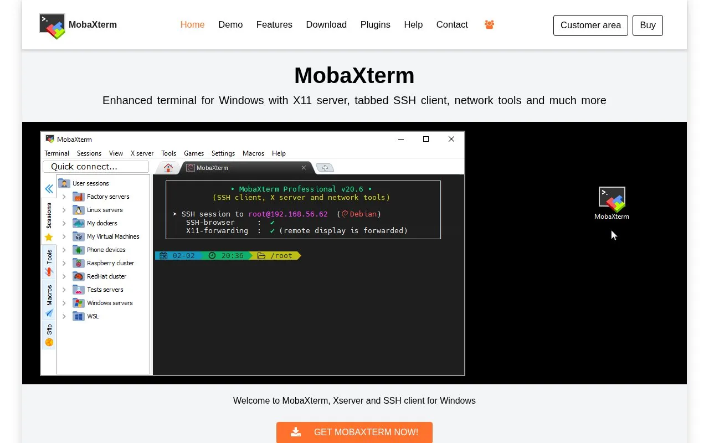Viewport: 709px width, 443px height.
Task: Expand the WSL tree node
Action: (x=64, y=316)
